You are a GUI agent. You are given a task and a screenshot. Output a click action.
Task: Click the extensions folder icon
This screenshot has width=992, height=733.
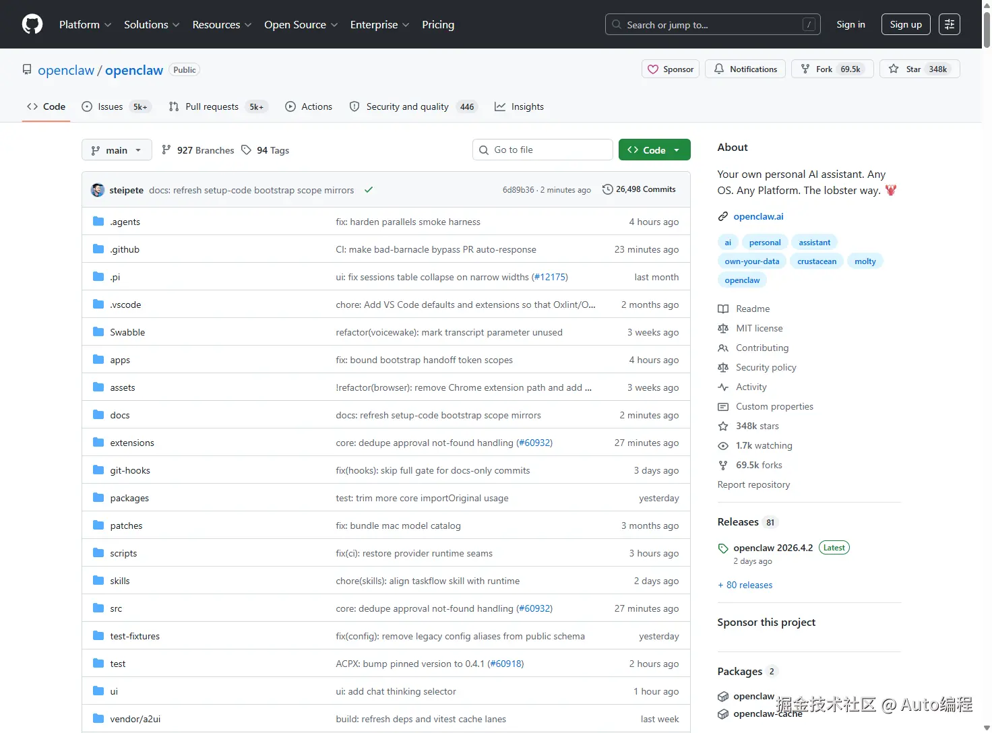click(x=98, y=442)
